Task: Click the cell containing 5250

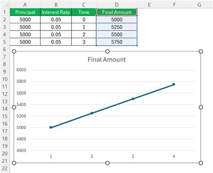Action: [117, 27]
